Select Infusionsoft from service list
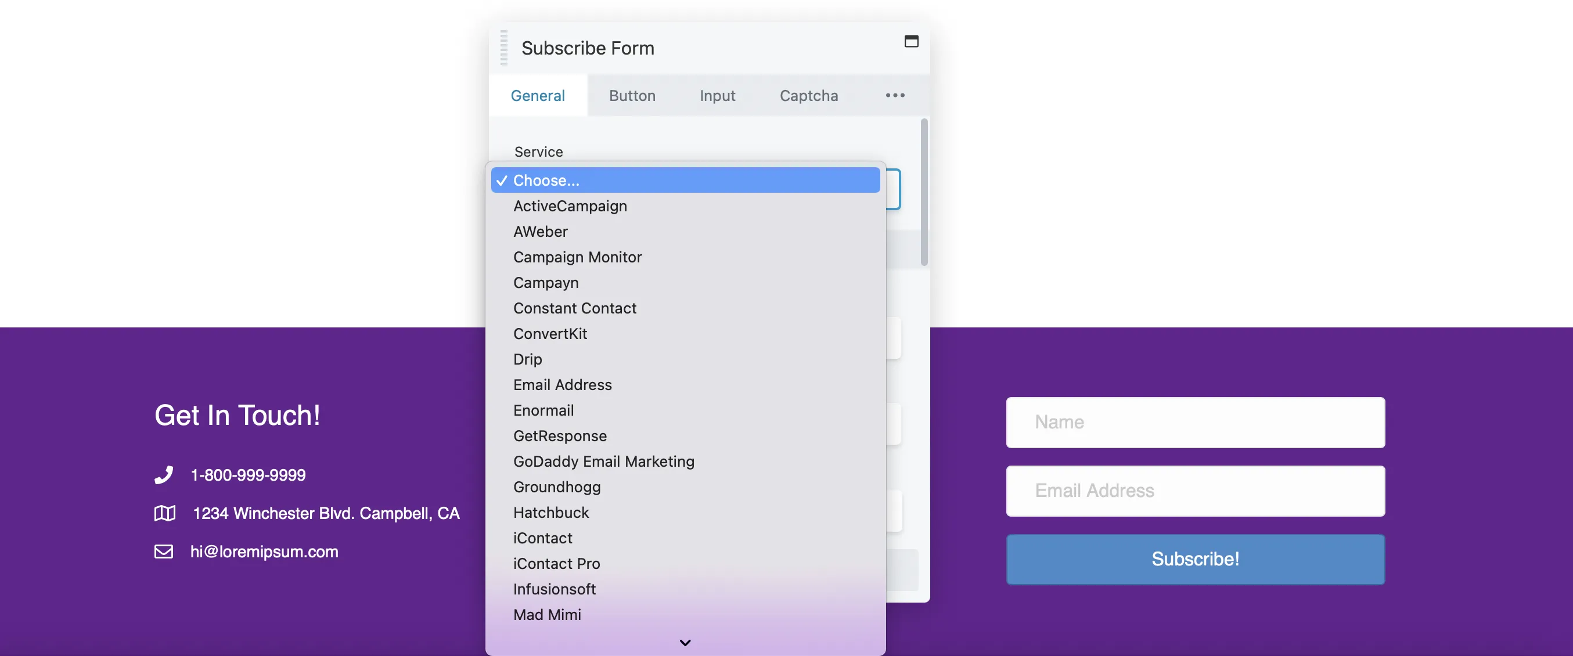Screen dimensions: 1573x656 point(554,589)
